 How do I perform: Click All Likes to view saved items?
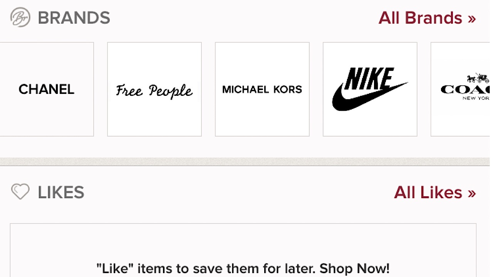(428, 192)
